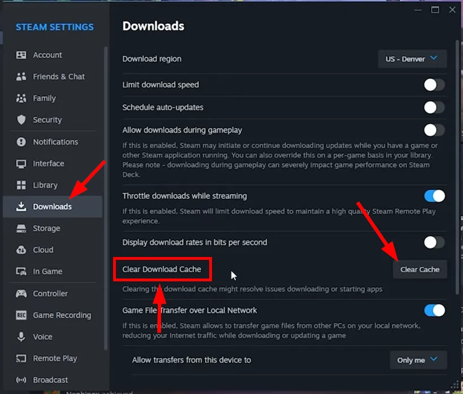Viewport: 463px width, 394px height.
Task: Click the 'Clear Download Cache' label
Action: click(x=162, y=269)
